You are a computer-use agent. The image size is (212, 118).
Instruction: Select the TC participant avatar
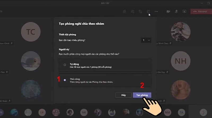pos(31,32)
